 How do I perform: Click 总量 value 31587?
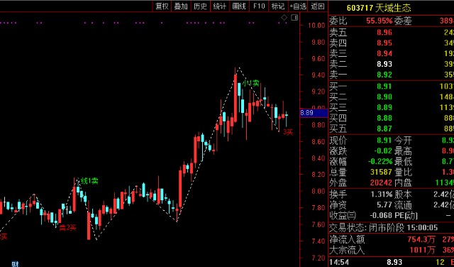(x=382, y=173)
